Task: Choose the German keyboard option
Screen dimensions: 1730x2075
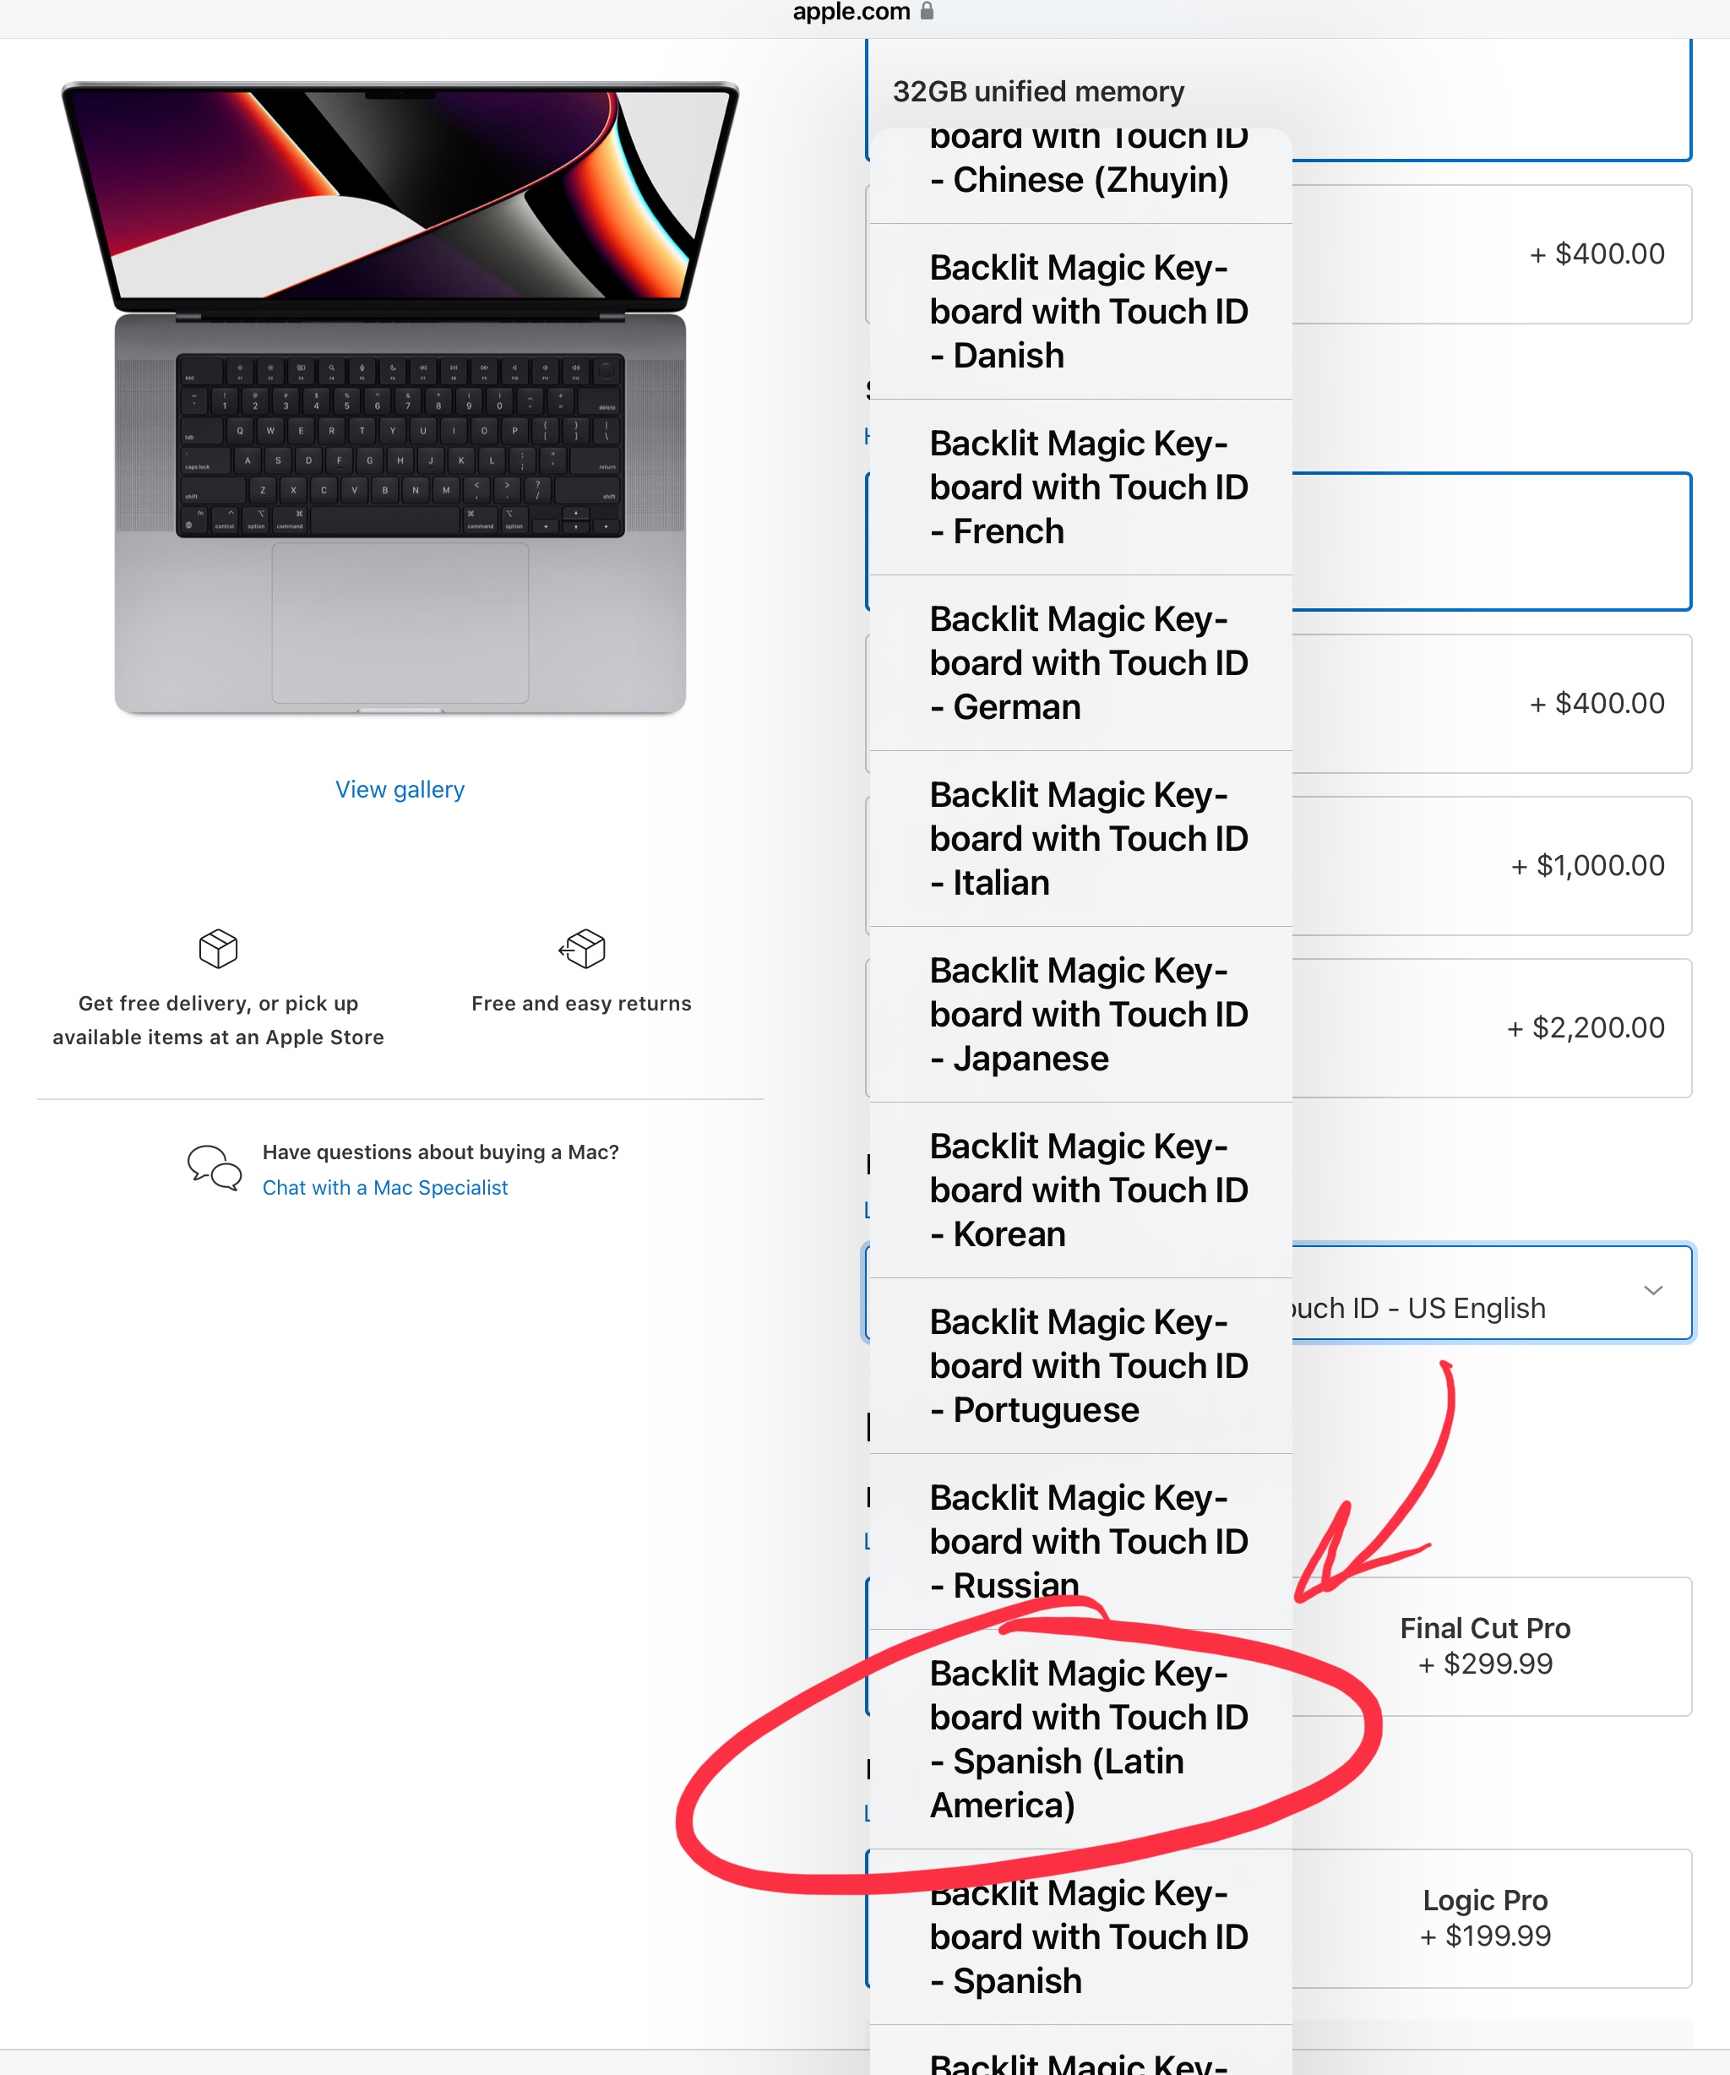Action: coord(1081,663)
